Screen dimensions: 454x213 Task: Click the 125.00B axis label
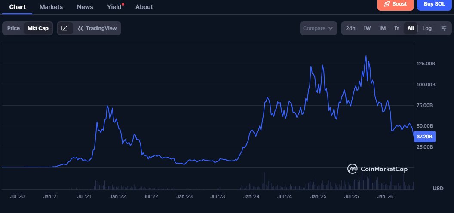(425, 64)
